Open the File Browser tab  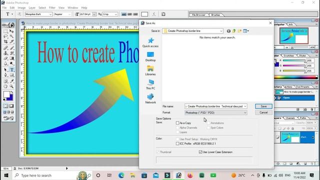198,15
